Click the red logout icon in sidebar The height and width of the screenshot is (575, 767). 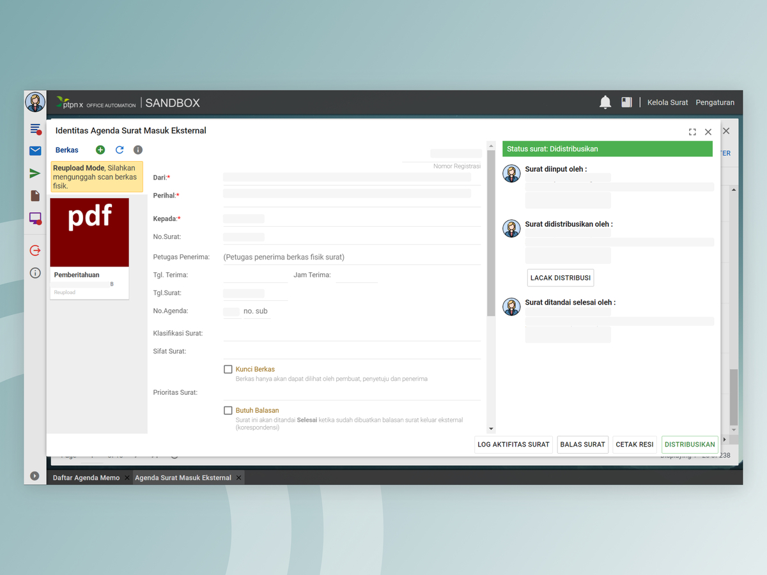tap(35, 250)
